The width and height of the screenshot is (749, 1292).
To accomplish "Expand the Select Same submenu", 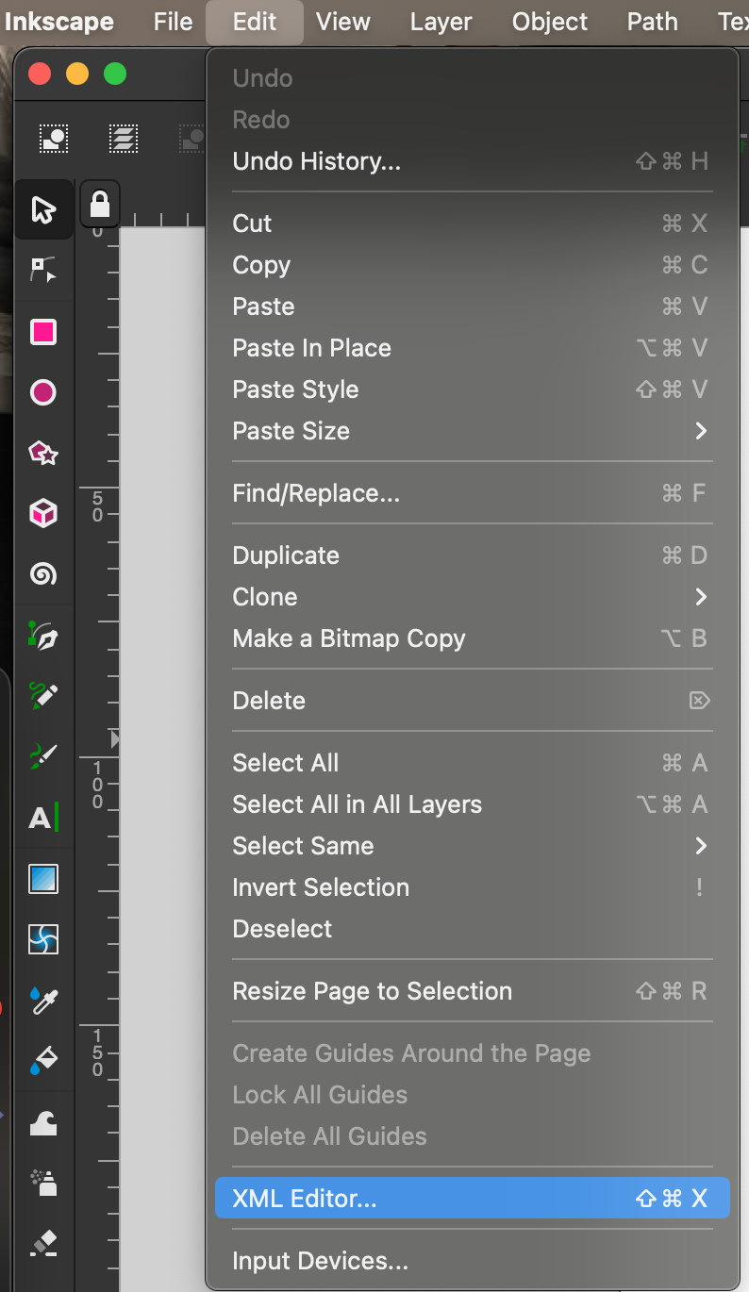I will click(473, 846).
